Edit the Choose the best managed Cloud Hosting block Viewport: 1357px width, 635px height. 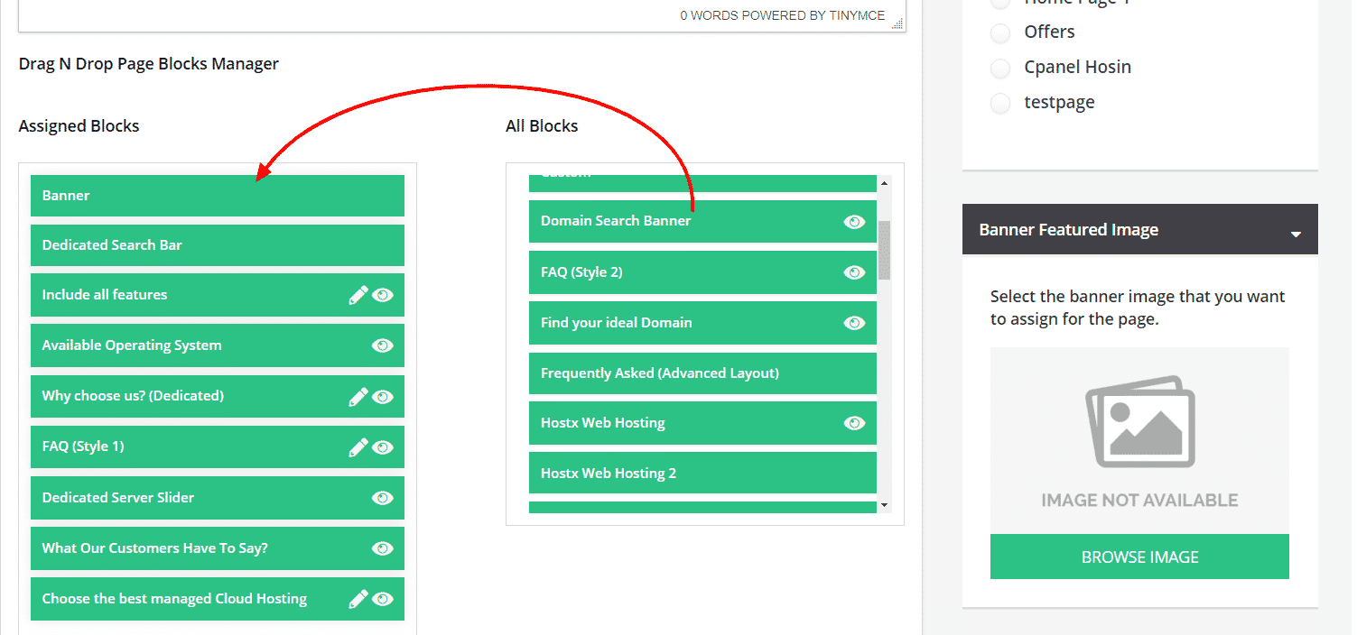[358, 598]
